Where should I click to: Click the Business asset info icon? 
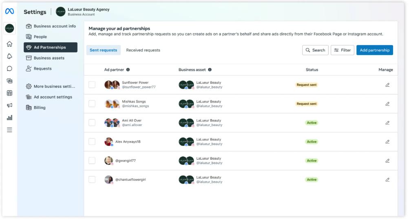click(x=210, y=70)
